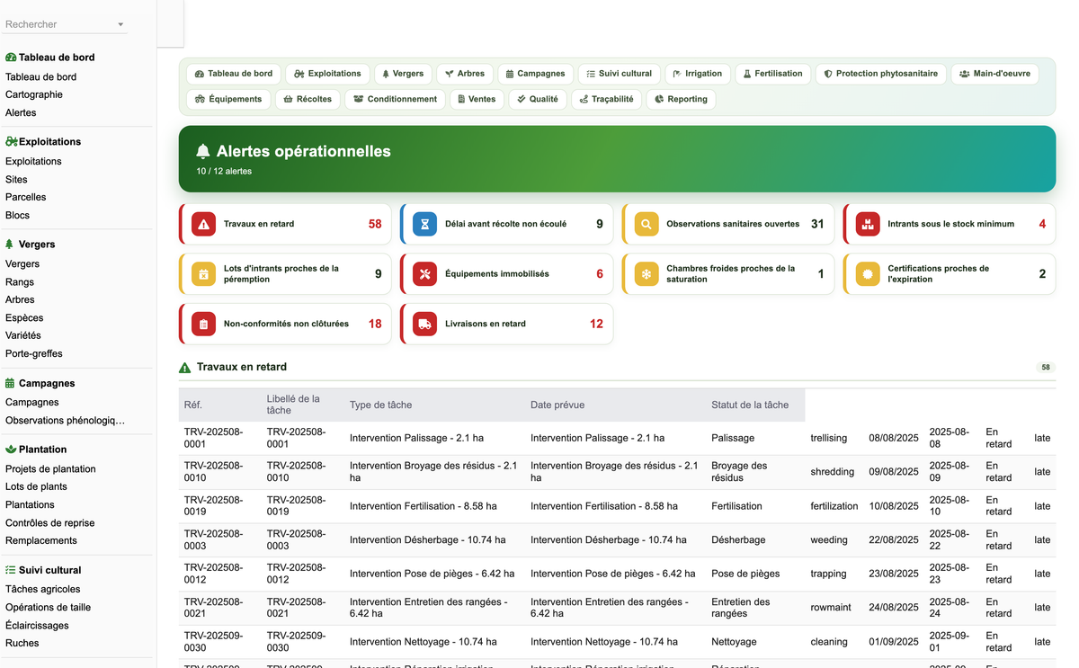Select the row starting TRV-202508-0010
The height and width of the screenshot is (668, 1079).
click(617, 472)
